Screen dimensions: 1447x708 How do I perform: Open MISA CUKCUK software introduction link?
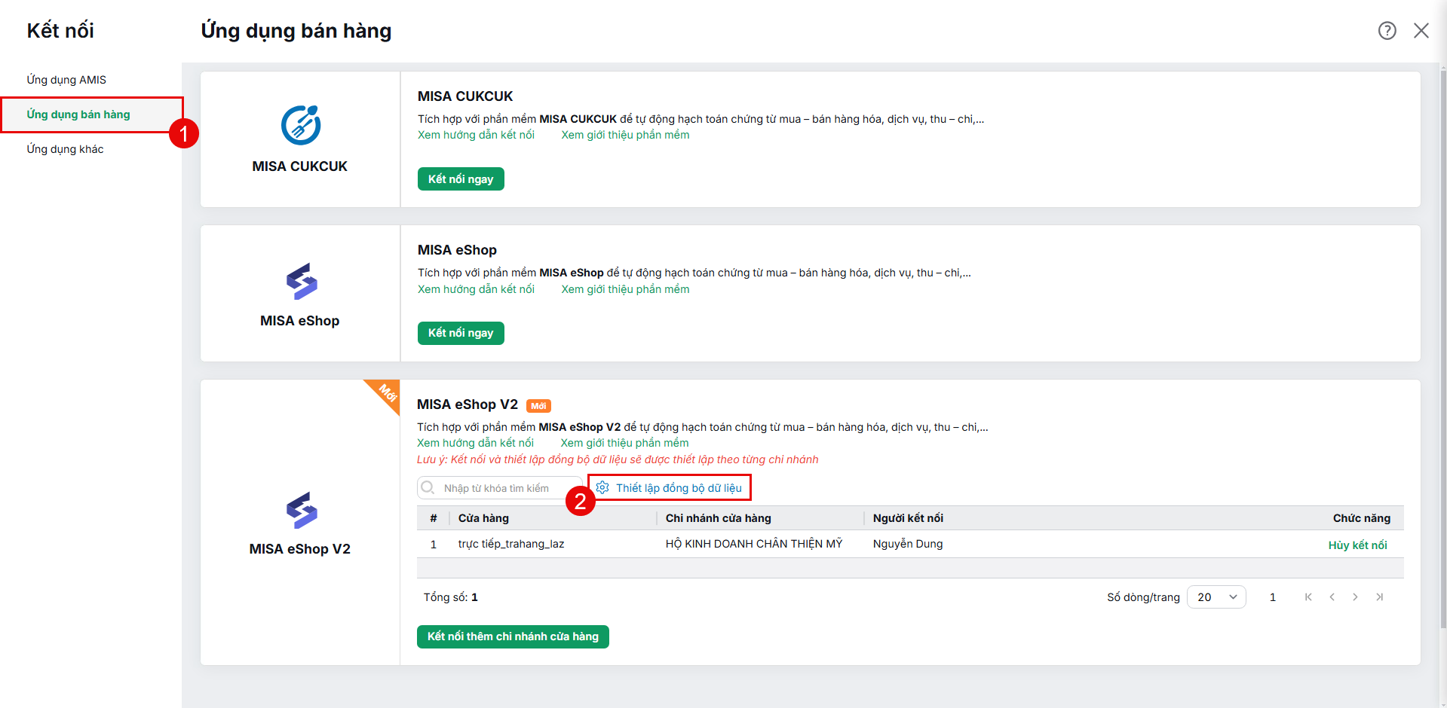(x=625, y=135)
